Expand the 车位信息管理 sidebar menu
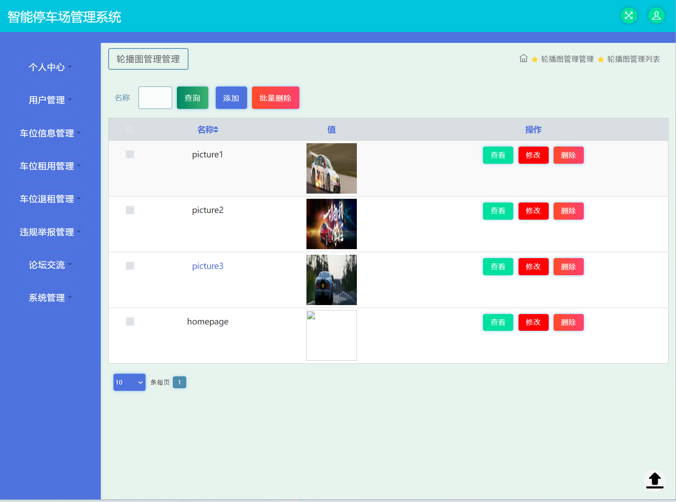This screenshot has height=502, width=676. (x=50, y=133)
